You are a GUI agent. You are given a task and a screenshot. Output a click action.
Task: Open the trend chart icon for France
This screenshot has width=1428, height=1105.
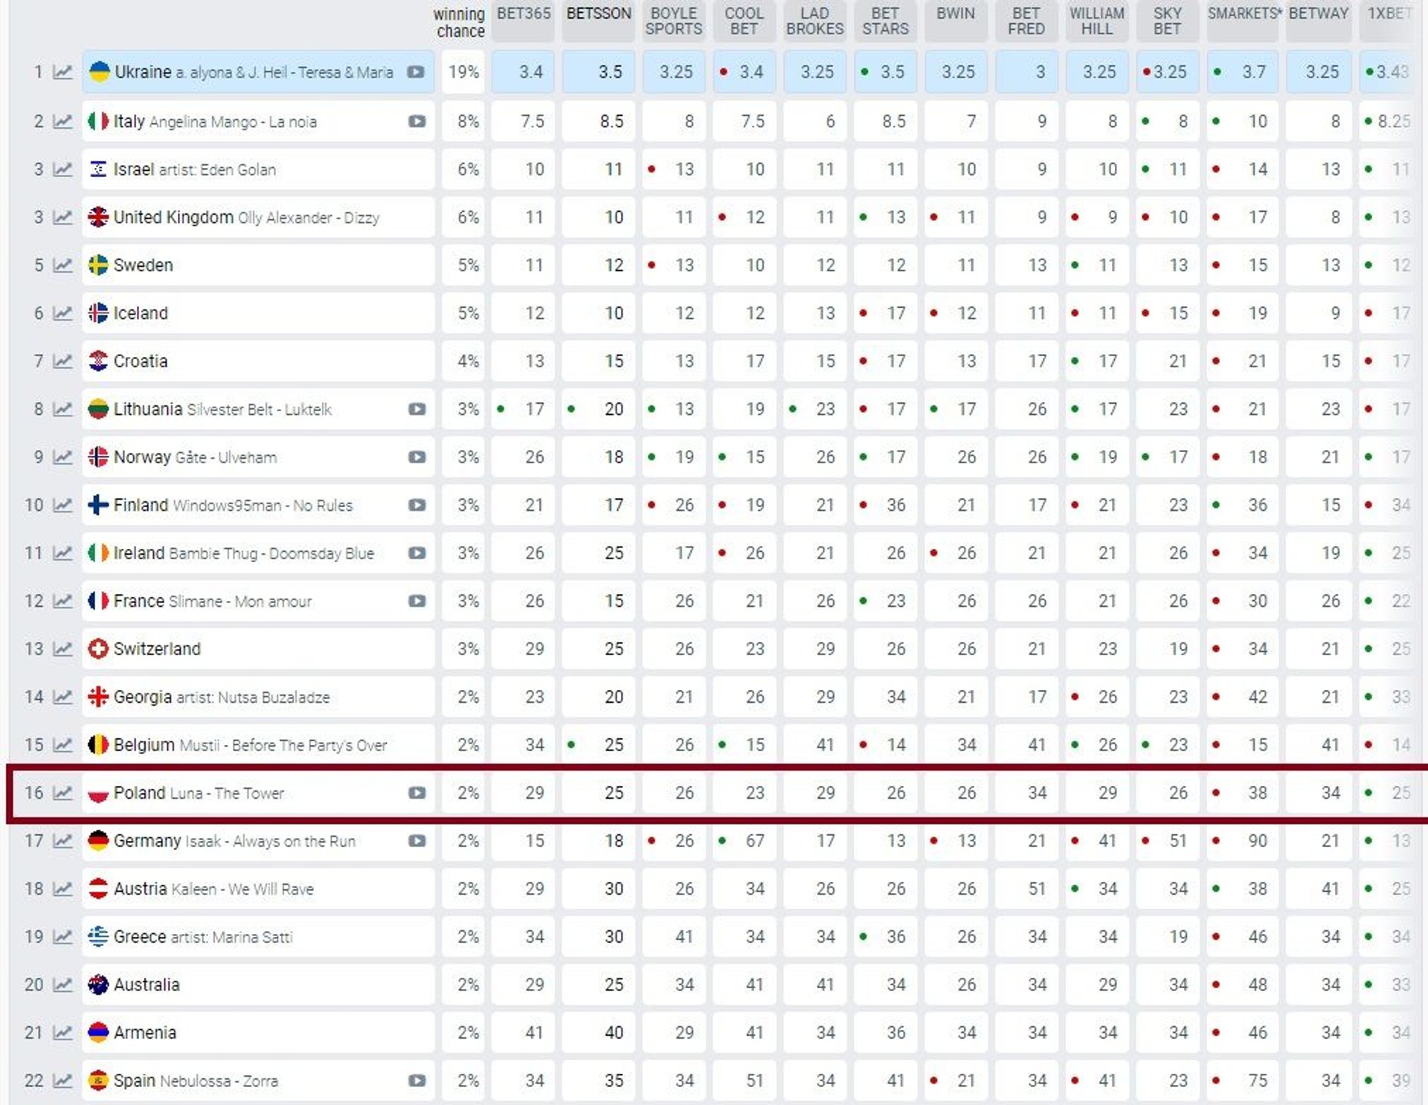(x=63, y=601)
